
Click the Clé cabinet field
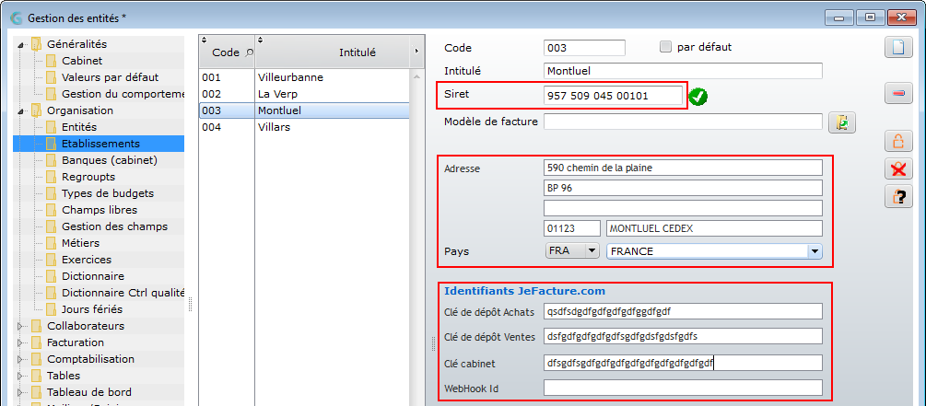(x=683, y=363)
